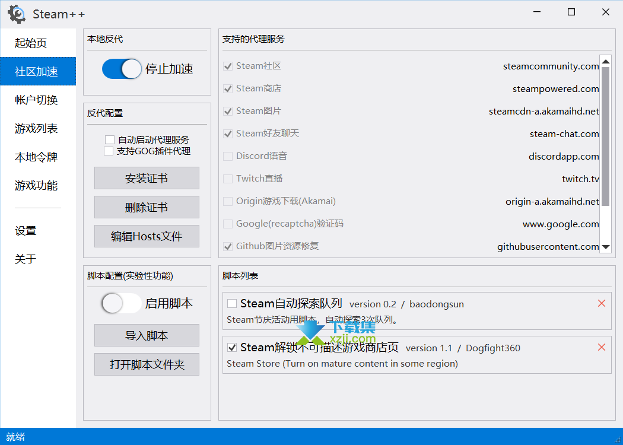Click the 安装证书 button
Image resolution: width=623 pixels, height=445 pixels.
(147, 178)
